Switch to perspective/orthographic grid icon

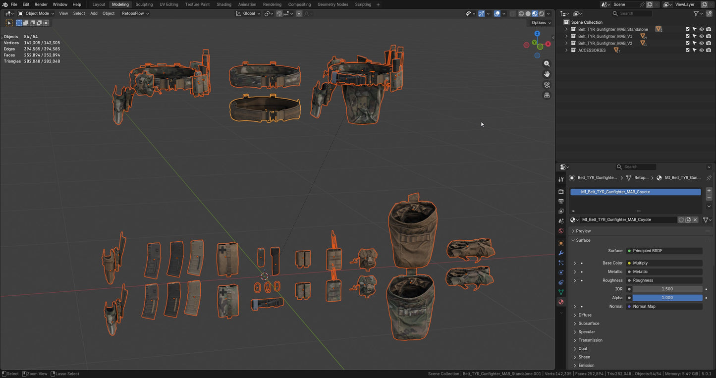click(547, 95)
